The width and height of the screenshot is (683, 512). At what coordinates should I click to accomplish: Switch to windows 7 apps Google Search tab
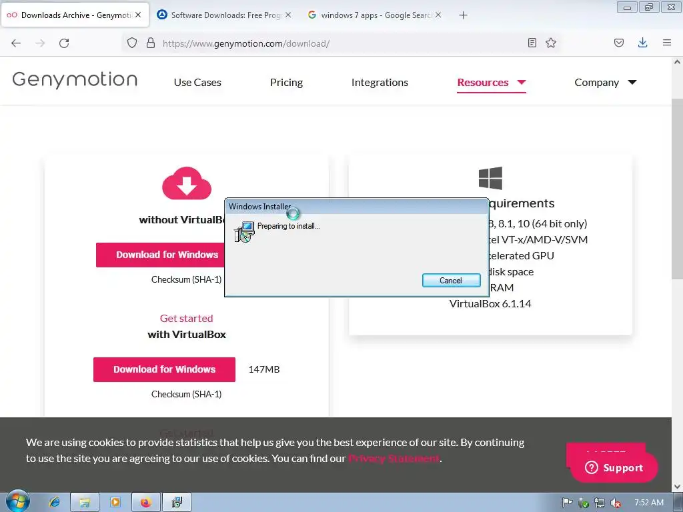coord(375,15)
